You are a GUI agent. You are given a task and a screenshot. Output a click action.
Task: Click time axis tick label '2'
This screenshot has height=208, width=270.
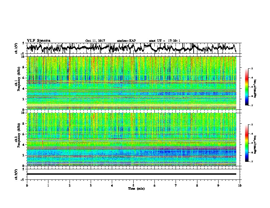click(70, 186)
